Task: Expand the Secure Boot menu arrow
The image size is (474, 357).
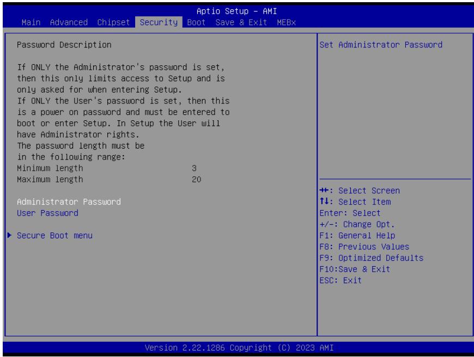Action: [x=9, y=235]
